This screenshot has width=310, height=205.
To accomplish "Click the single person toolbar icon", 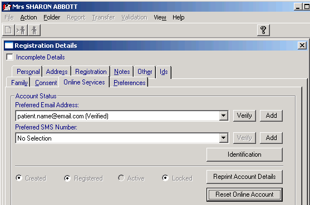I will pos(34,30).
